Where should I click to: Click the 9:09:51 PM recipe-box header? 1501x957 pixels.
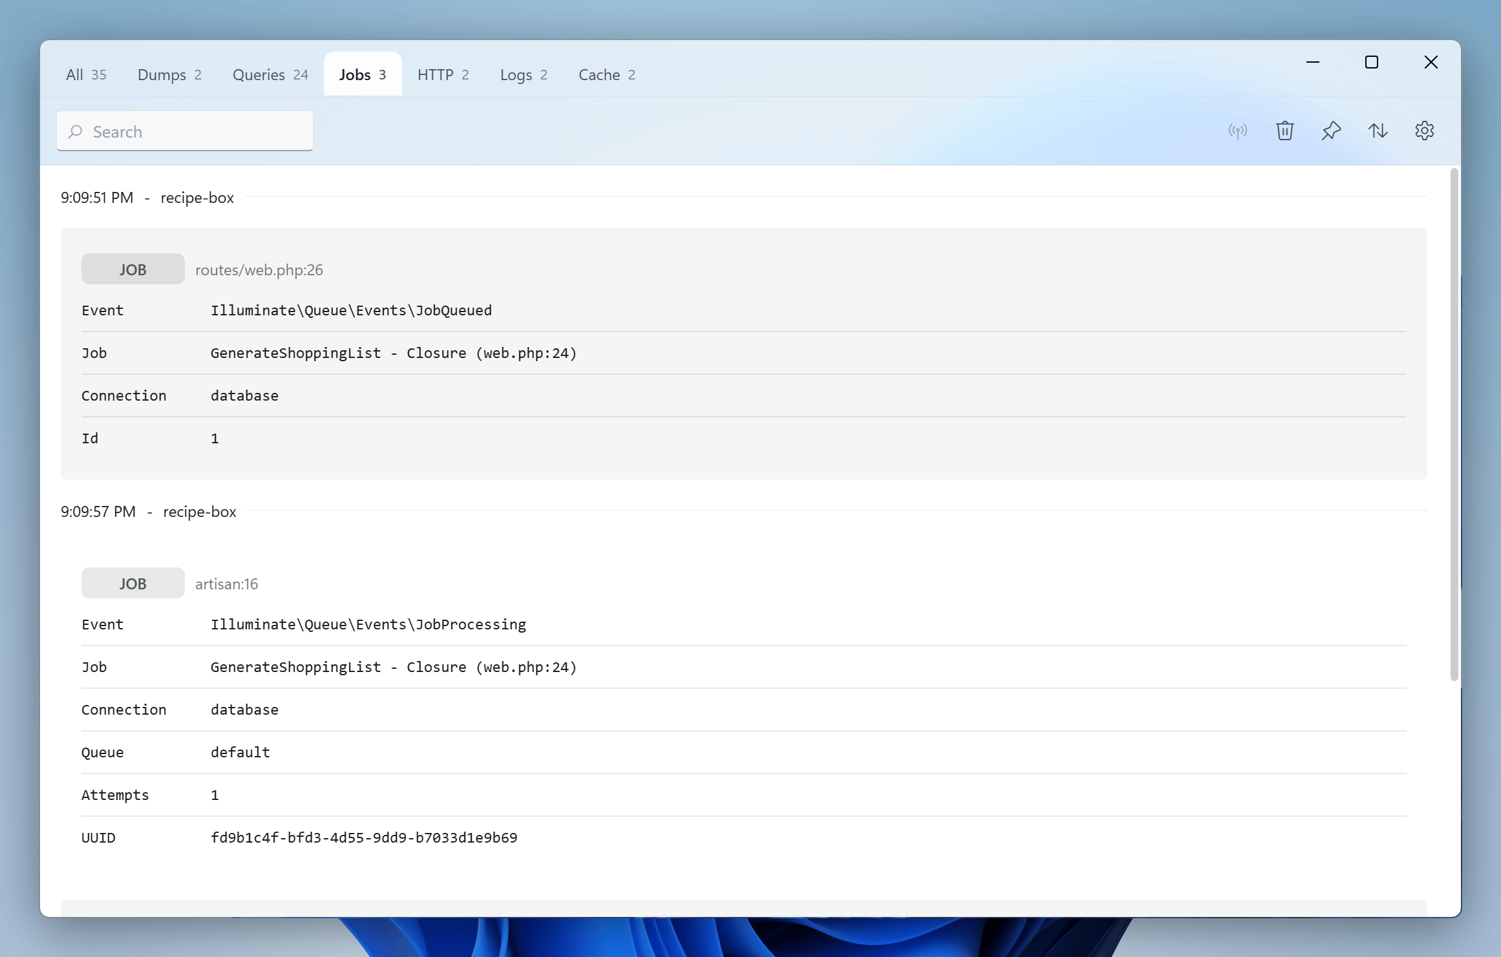(147, 198)
